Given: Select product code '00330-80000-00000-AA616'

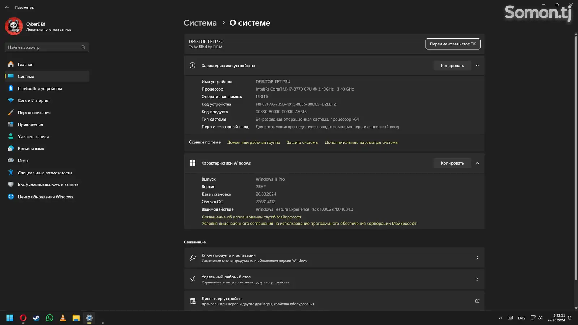Looking at the screenshot, I should (x=281, y=112).
